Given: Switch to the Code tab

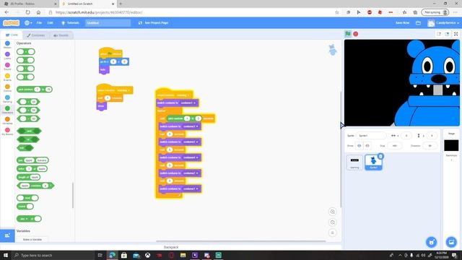Looking at the screenshot, I should click(x=12, y=35).
